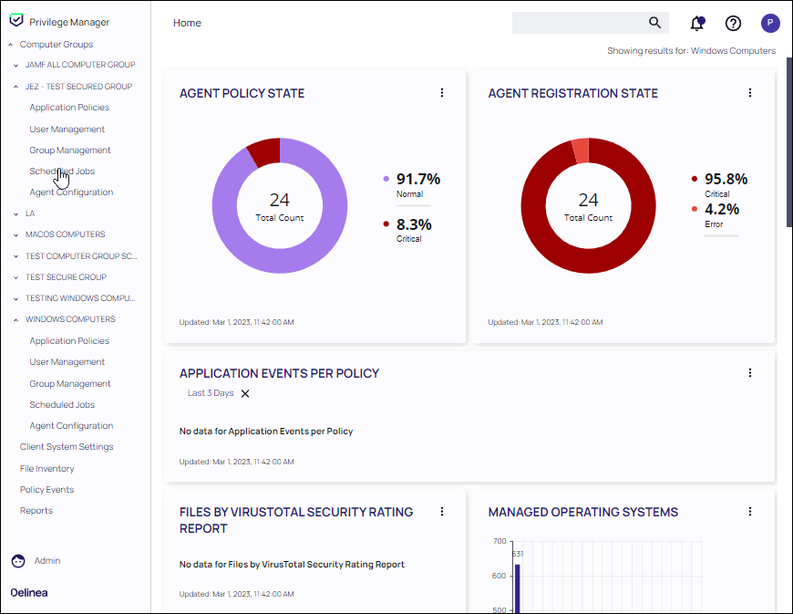Click the notifications bell icon
Image resolution: width=793 pixels, height=614 pixels.
697,24
